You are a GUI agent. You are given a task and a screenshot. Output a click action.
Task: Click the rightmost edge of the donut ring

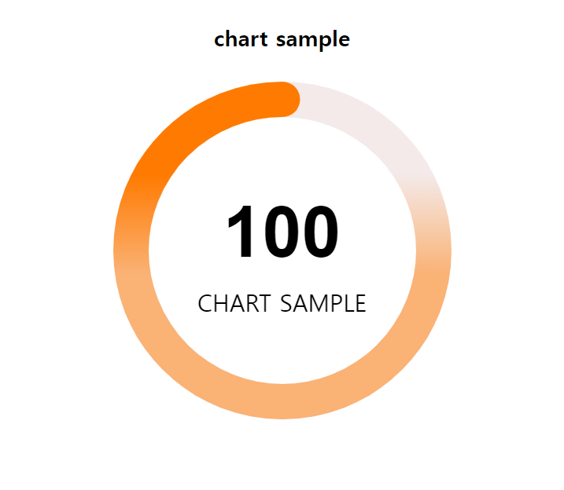click(434, 250)
